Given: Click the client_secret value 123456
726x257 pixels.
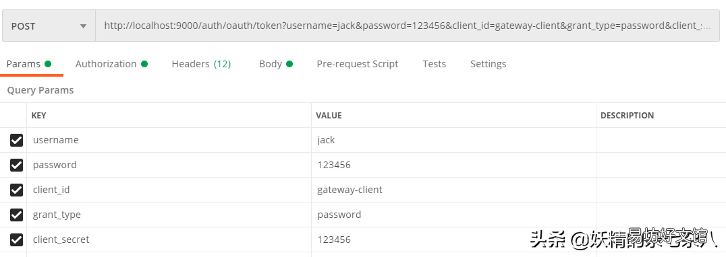Looking at the screenshot, I should (334, 240).
